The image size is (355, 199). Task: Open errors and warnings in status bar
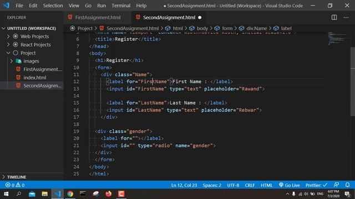tap(15, 185)
